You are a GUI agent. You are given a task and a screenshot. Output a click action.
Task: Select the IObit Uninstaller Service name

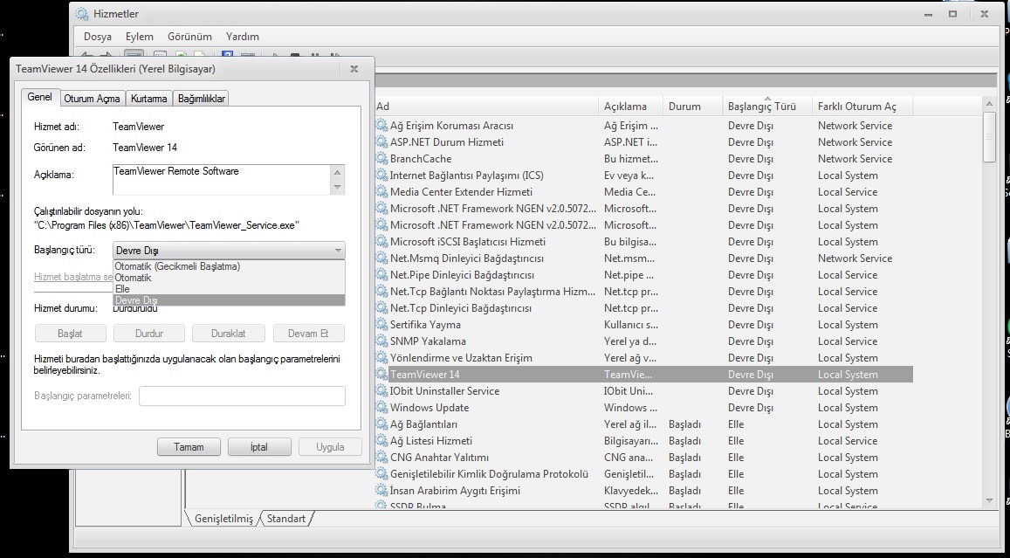444,391
